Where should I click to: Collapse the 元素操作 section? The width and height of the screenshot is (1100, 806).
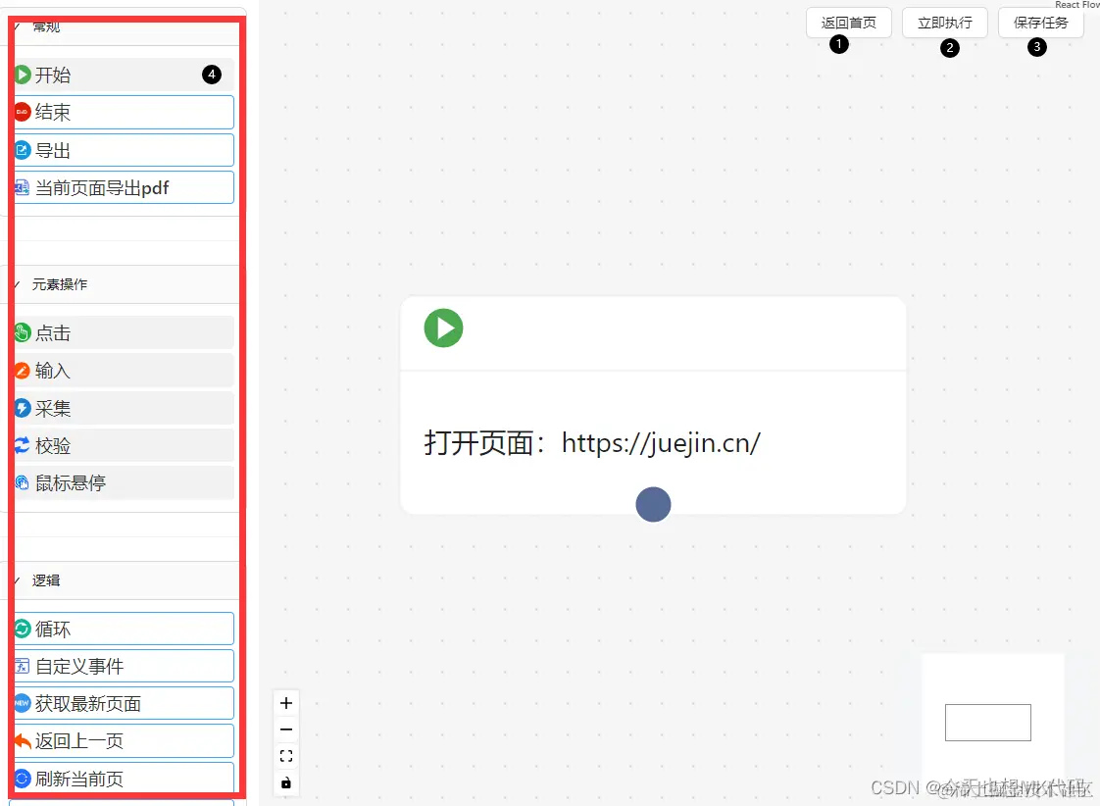(15, 283)
